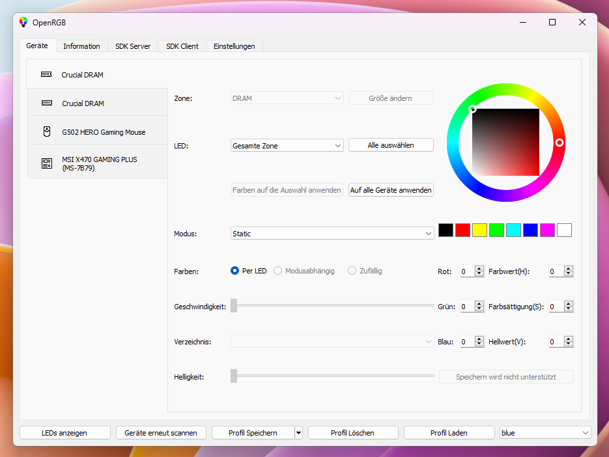The image size is (609, 457).
Task: Open the Verzeichnis dropdown
Action: (x=332, y=342)
